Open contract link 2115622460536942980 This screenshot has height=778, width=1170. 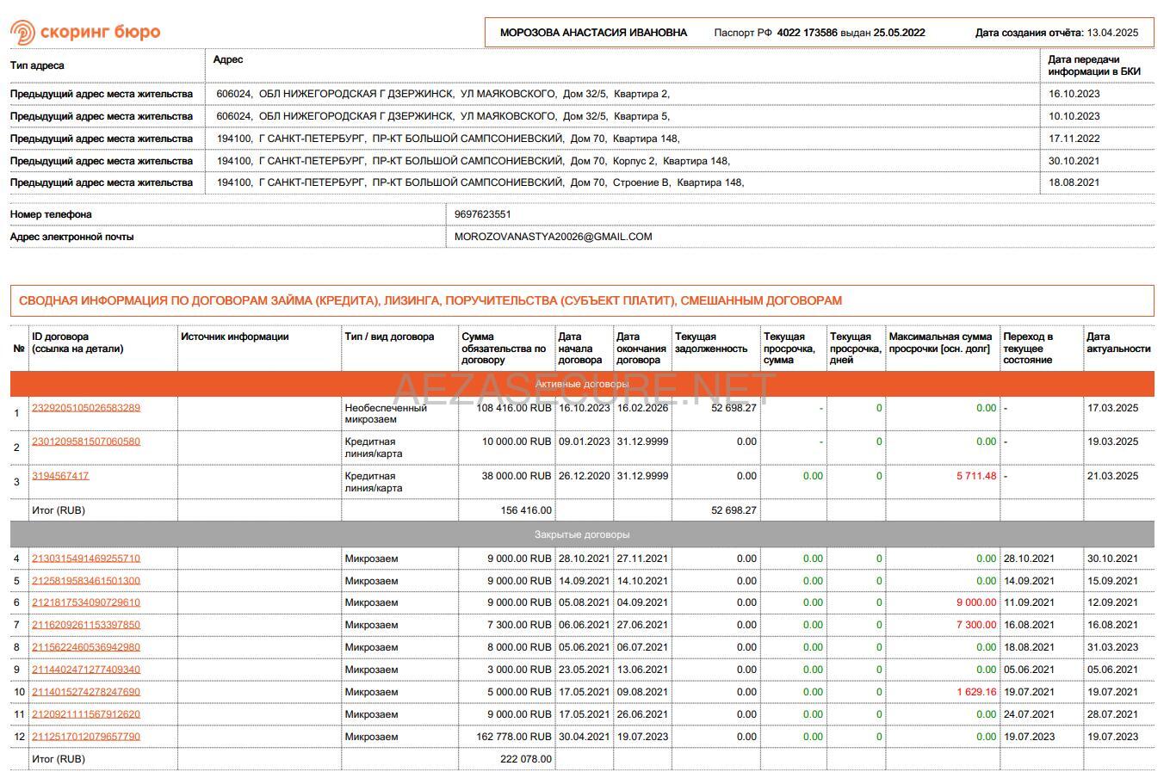tap(86, 647)
